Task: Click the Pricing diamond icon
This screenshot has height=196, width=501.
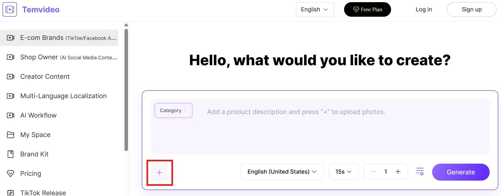Action: [11, 174]
